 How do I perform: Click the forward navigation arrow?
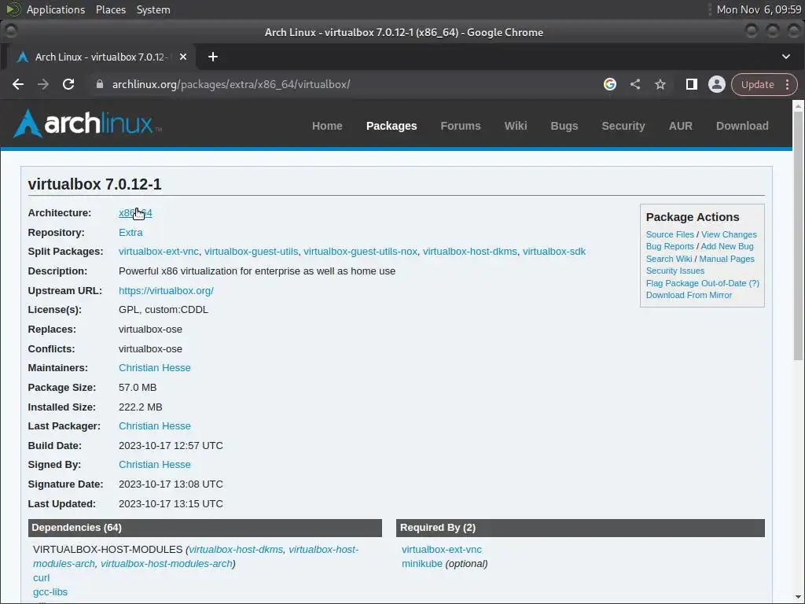43,84
